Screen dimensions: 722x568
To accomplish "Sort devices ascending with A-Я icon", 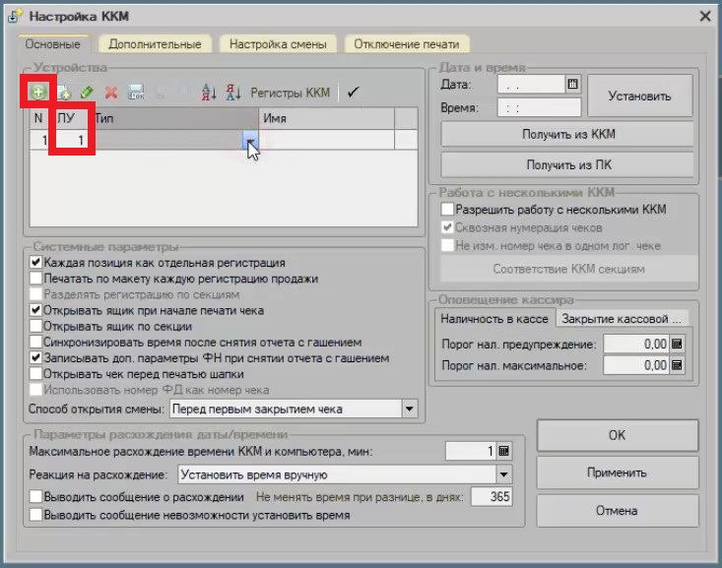I will tap(209, 93).
